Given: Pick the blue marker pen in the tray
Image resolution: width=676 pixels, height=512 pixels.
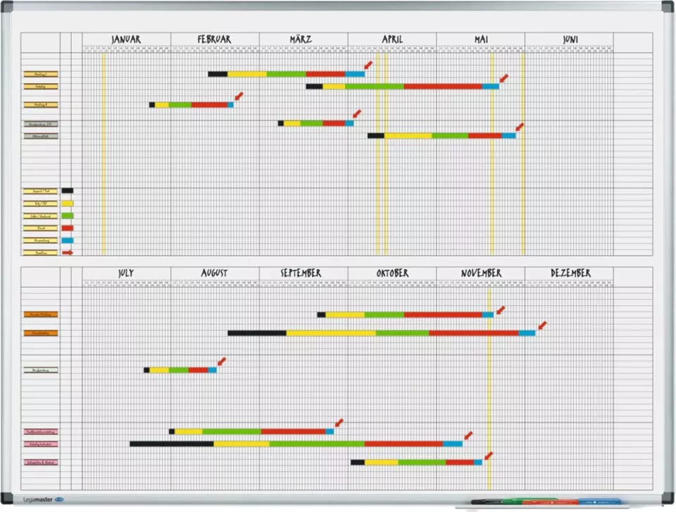Looking at the screenshot, I should 599,502.
